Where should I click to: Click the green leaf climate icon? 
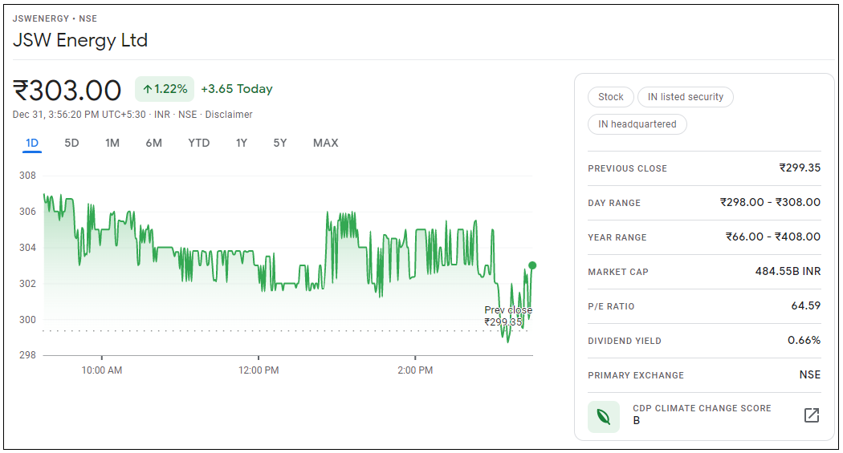(604, 416)
